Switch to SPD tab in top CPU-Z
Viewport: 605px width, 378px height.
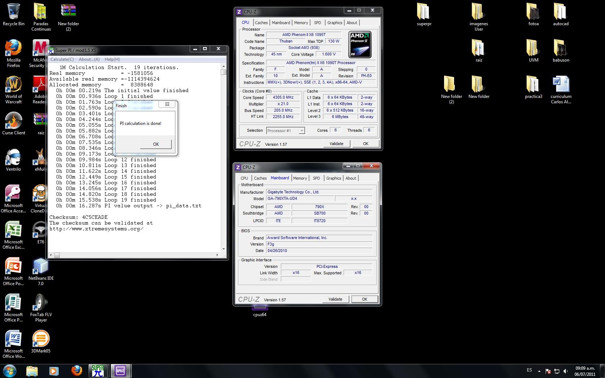coord(317,23)
